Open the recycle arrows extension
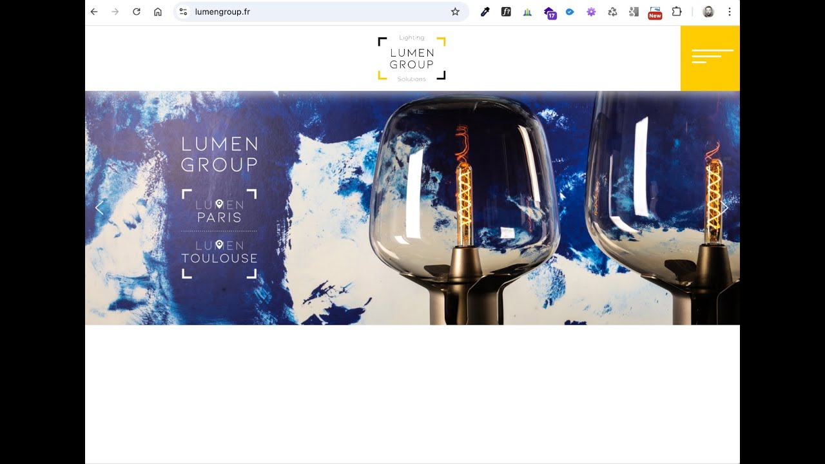The height and width of the screenshot is (464, 825). click(x=612, y=12)
